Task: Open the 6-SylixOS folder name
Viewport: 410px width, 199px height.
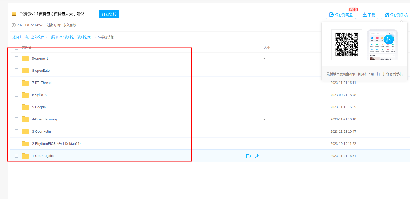Action: [x=39, y=95]
